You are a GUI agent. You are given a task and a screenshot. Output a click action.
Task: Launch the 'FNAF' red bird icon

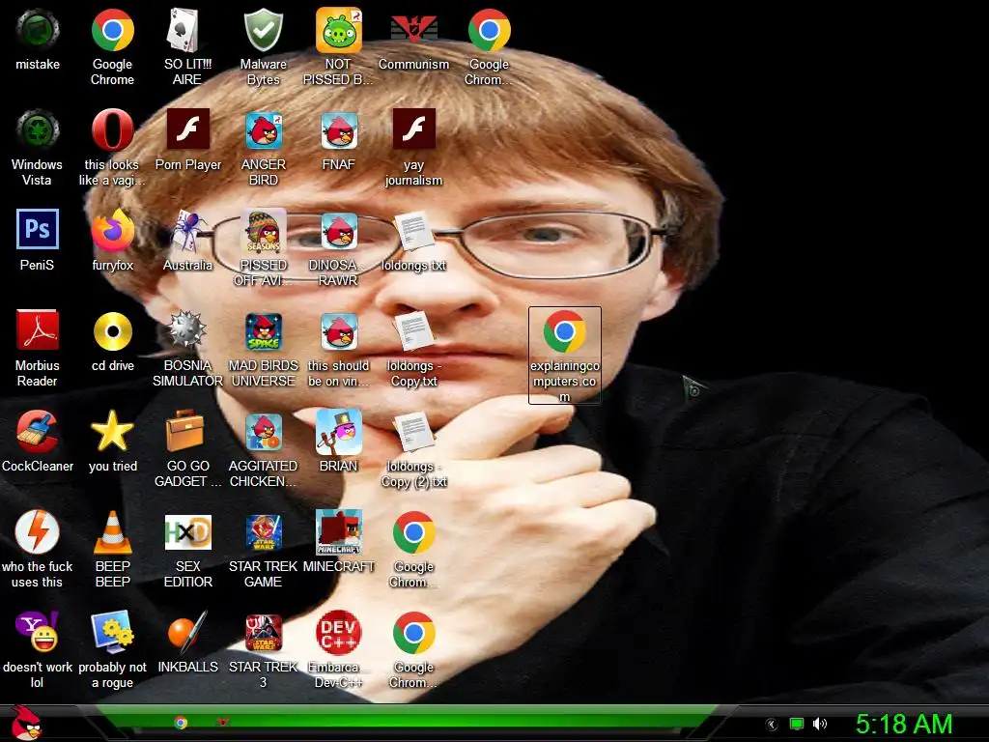click(x=339, y=131)
